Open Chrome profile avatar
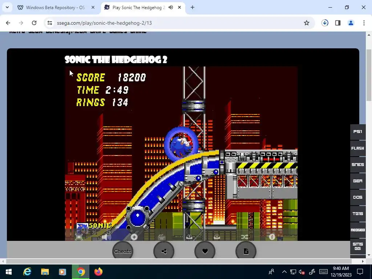The width and height of the screenshot is (372, 279). coord(351,23)
